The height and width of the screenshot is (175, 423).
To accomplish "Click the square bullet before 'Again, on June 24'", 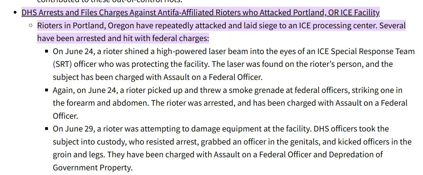I will click(46, 90).
